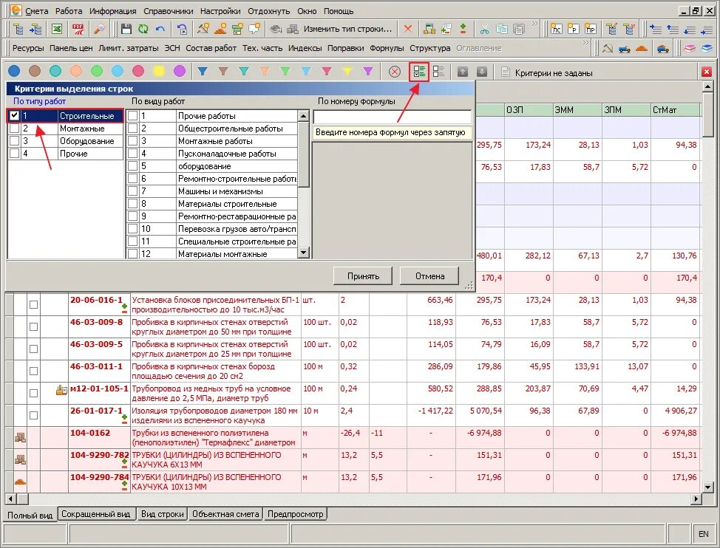Cut with the scissors icon
720x548 pixels.
point(484,29)
